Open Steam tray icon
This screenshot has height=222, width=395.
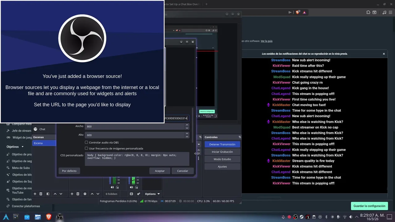click(x=301, y=217)
